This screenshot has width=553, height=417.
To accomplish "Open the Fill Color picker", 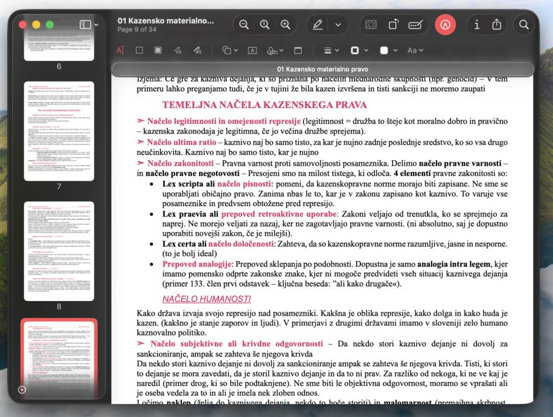I will [389, 51].
